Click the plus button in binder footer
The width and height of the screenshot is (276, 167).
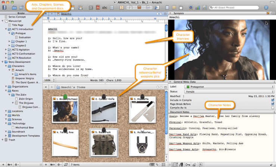coord(4,164)
